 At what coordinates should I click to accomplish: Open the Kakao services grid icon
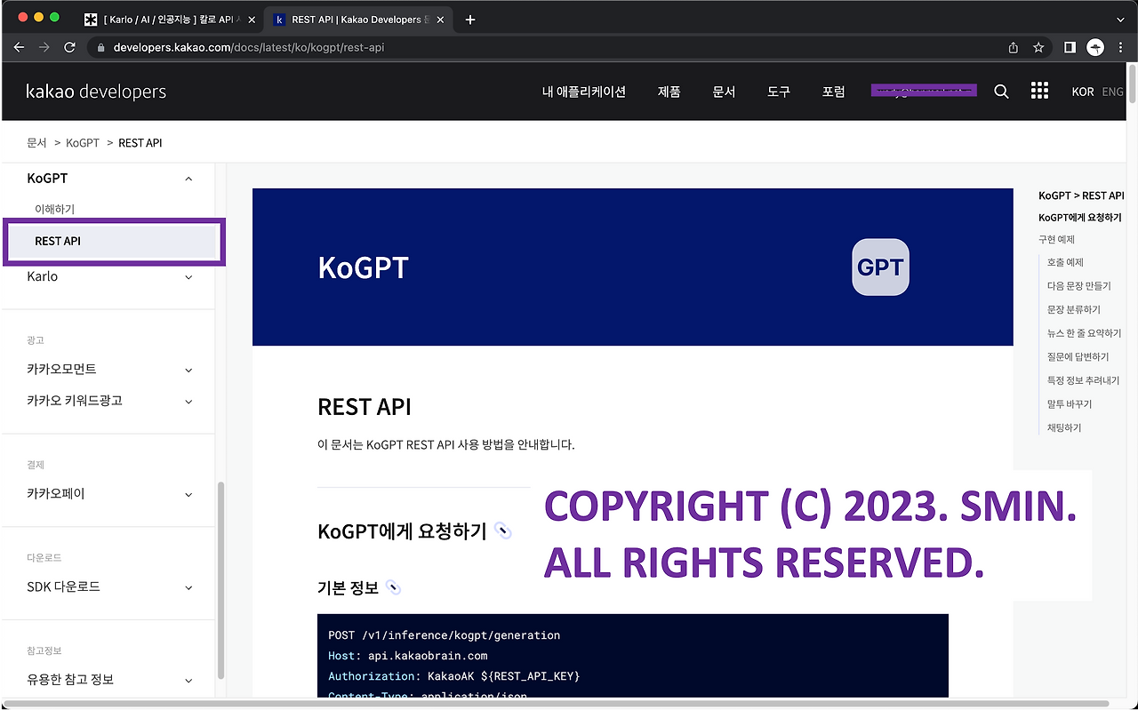tap(1039, 91)
